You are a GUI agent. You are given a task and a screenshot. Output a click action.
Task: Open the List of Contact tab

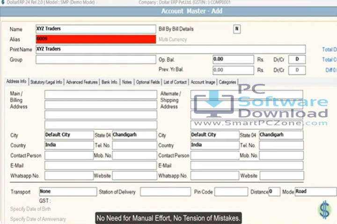pyautogui.click(x=175, y=82)
